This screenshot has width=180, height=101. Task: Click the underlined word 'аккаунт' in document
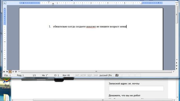pos(91,27)
